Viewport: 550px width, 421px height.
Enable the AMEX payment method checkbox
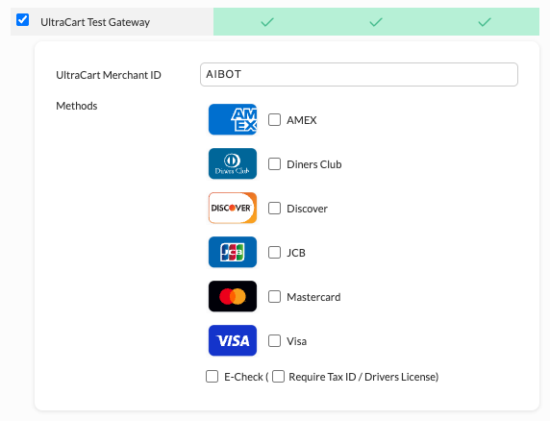(x=274, y=119)
